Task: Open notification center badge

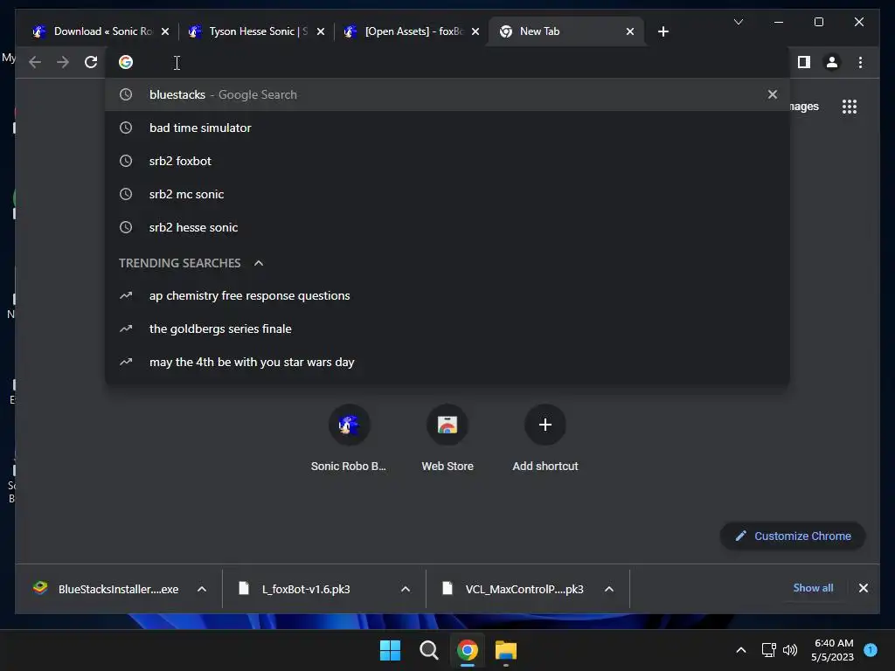Action: (x=871, y=649)
